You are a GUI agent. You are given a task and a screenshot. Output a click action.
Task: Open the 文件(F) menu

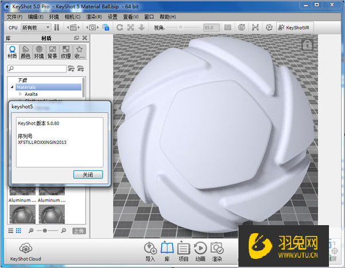(x=14, y=17)
